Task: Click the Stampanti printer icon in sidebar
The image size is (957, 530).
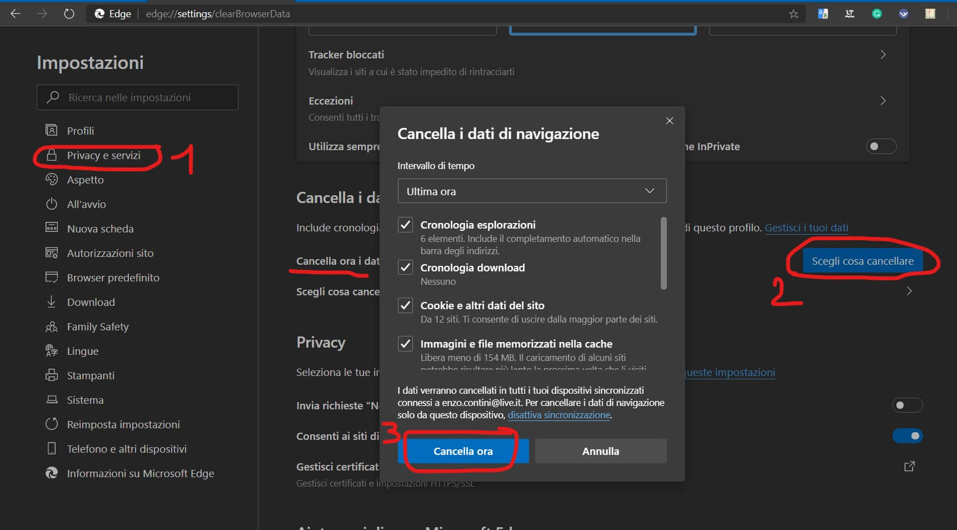Action: point(52,375)
